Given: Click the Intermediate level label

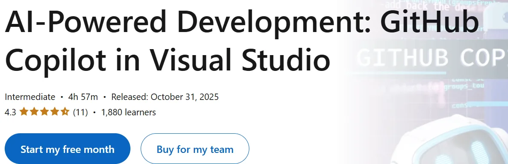Looking at the screenshot, I should (x=30, y=97).
